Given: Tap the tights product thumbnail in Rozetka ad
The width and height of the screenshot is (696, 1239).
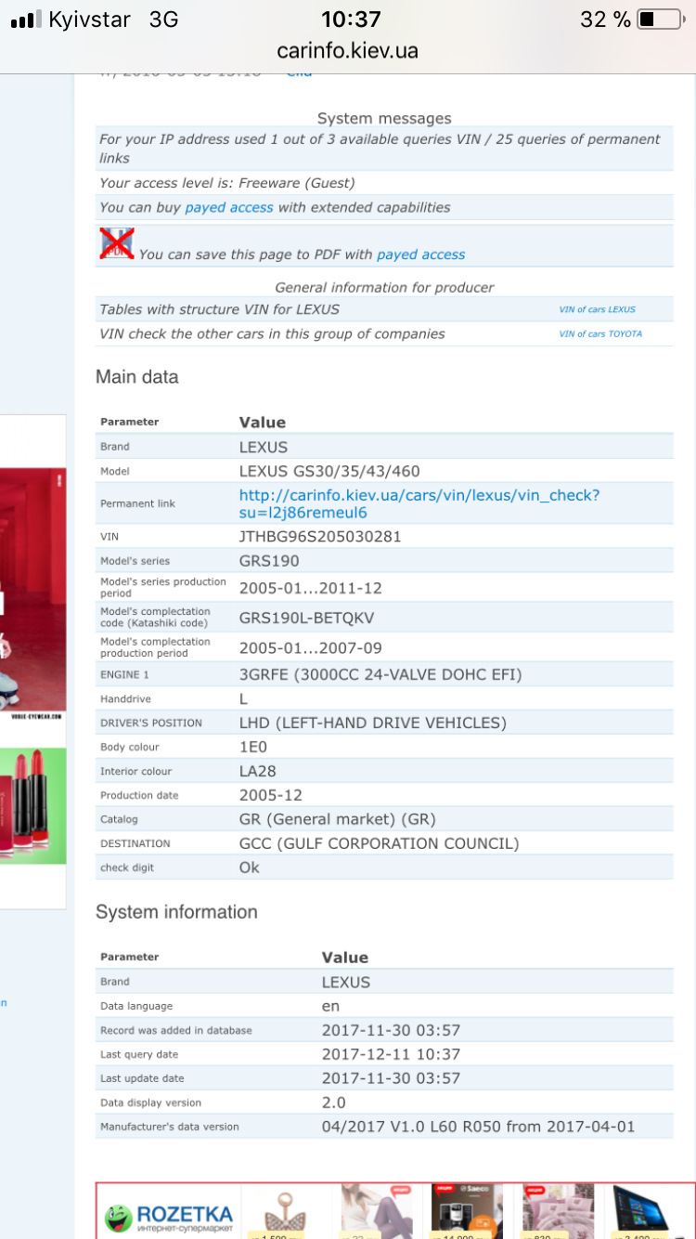Looking at the screenshot, I should click(x=377, y=1211).
